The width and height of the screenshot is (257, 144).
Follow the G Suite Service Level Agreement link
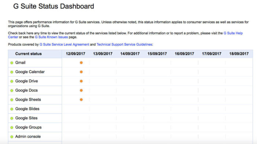click(x=64, y=44)
